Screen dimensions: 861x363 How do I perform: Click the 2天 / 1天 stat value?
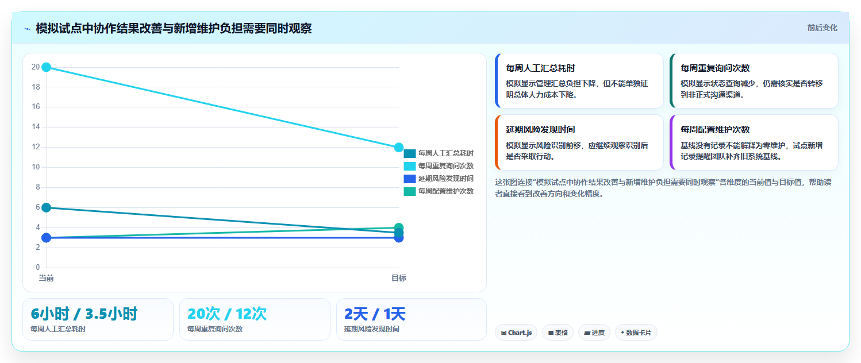coord(375,314)
